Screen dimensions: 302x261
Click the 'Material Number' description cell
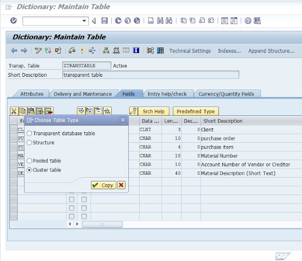point(252,155)
